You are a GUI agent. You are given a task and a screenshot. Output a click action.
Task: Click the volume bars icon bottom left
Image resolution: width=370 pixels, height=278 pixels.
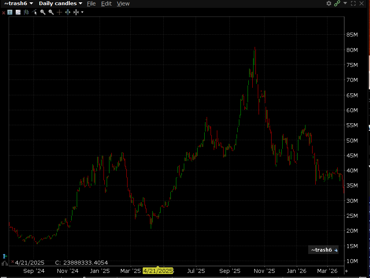pyautogui.click(x=5, y=263)
